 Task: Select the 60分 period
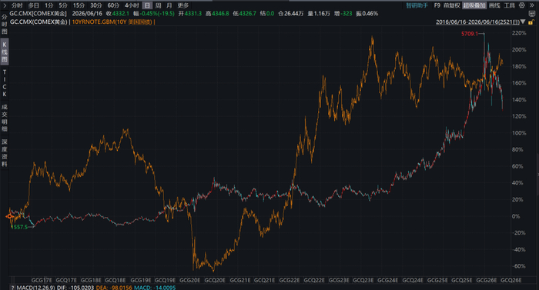[x=113, y=5]
